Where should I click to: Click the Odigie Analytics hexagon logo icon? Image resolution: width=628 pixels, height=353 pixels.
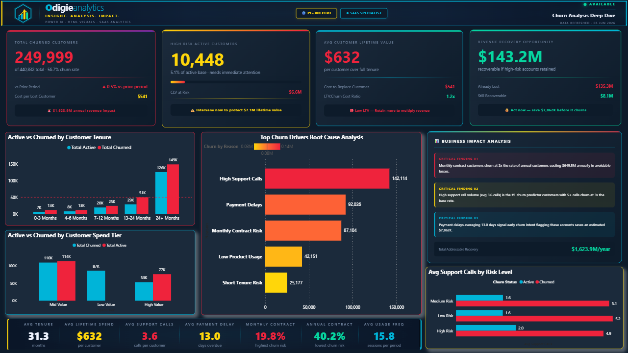click(23, 13)
